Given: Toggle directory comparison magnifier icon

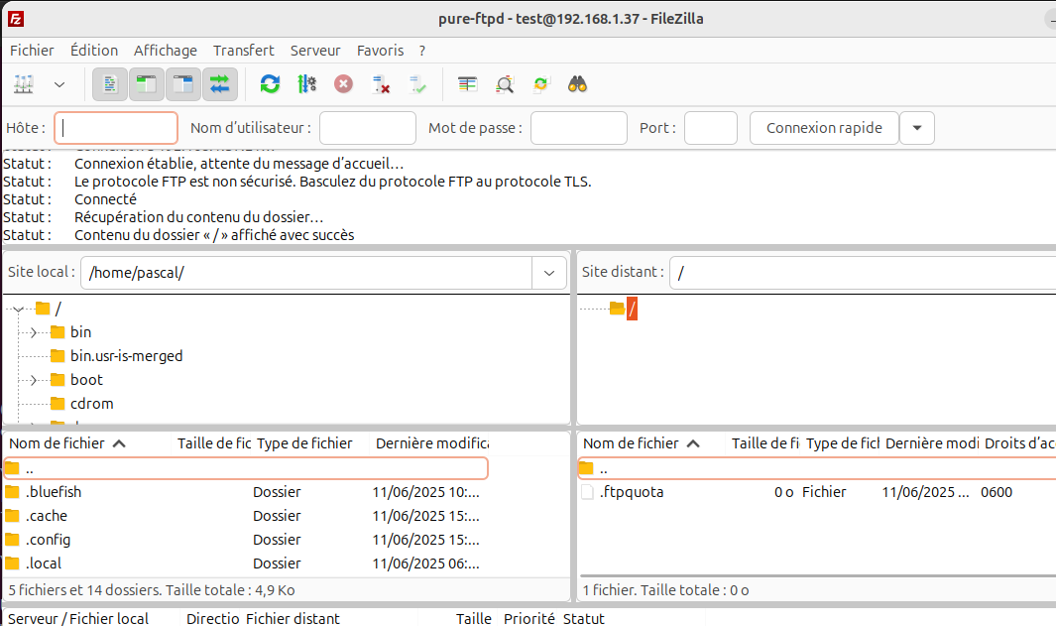Looking at the screenshot, I should tap(504, 84).
